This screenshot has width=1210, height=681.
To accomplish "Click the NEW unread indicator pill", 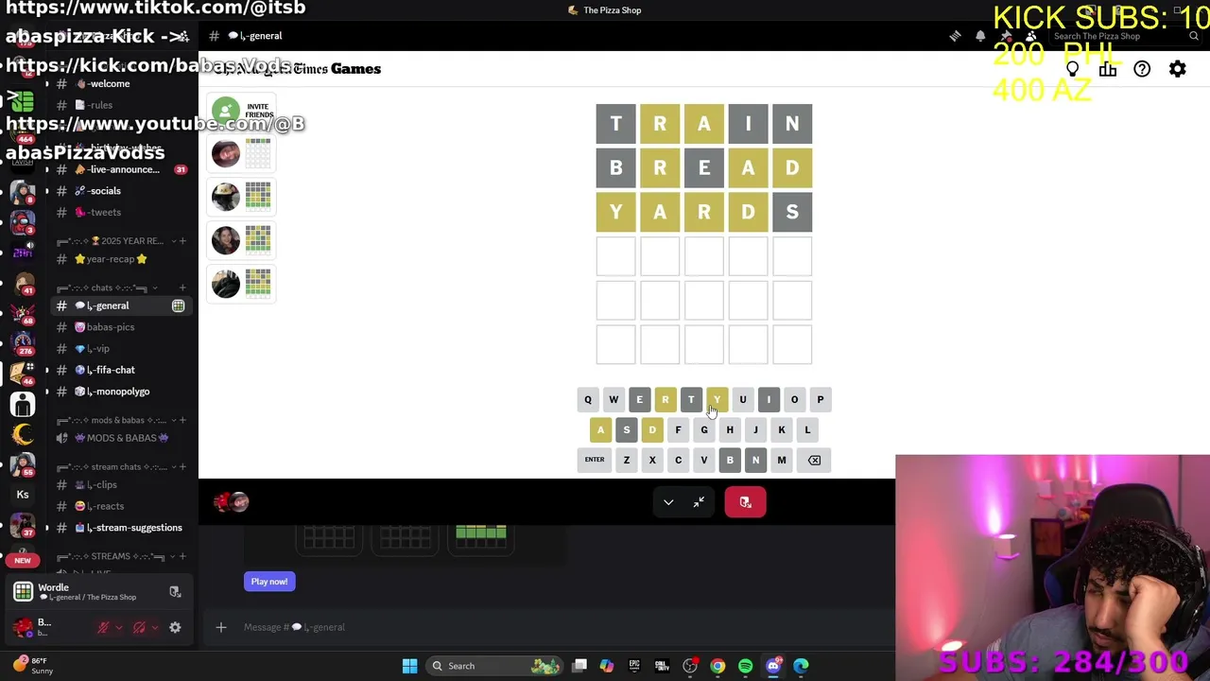I will click(x=23, y=560).
